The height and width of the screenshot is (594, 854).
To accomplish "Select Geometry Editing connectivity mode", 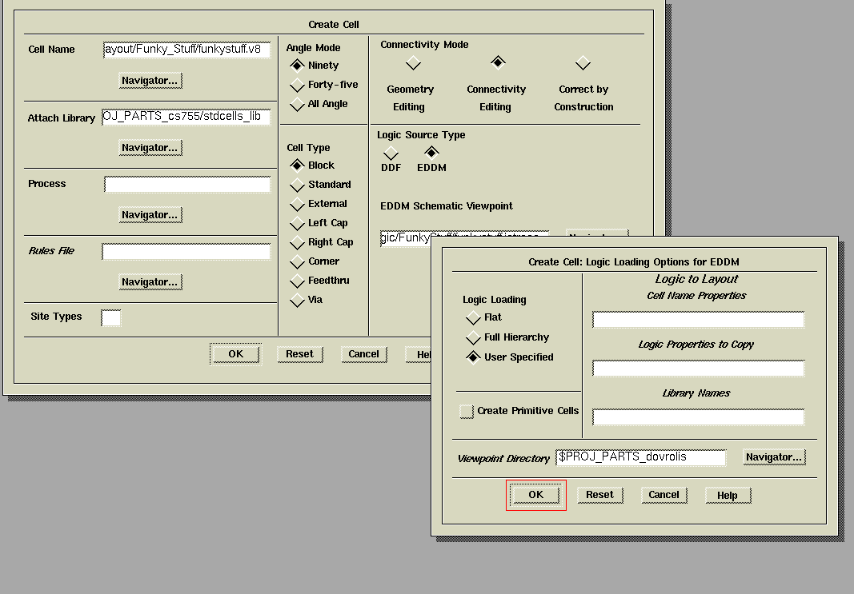I will pyautogui.click(x=412, y=63).
